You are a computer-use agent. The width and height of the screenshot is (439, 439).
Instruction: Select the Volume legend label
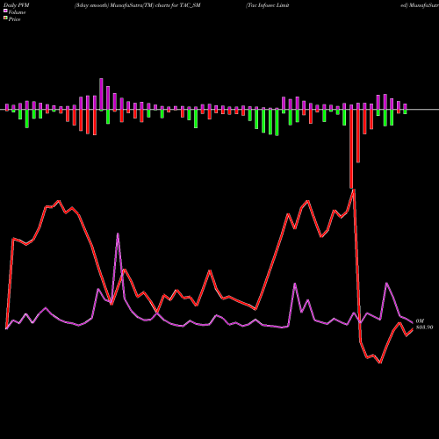pyautogui.click(x=17, y=12)
